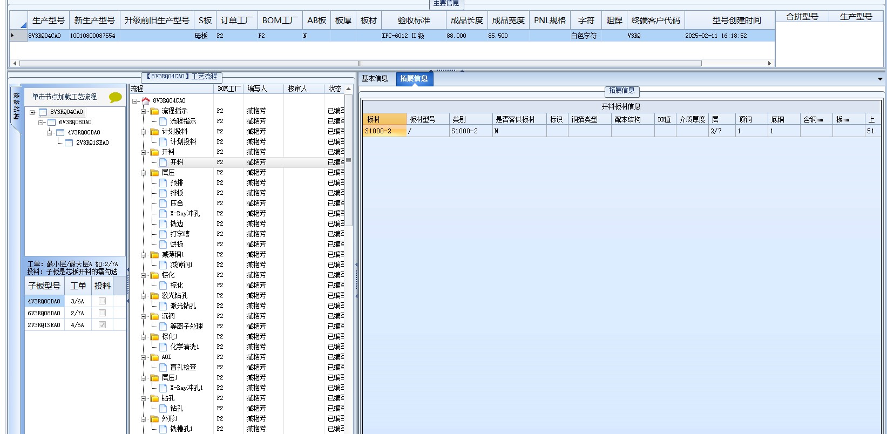Collapse the 6V3RQ08DA0 node in structure tree
Image resolution: width=887 pixels, height=434 pixels.
pyautogui.click(x=41, y=123)
